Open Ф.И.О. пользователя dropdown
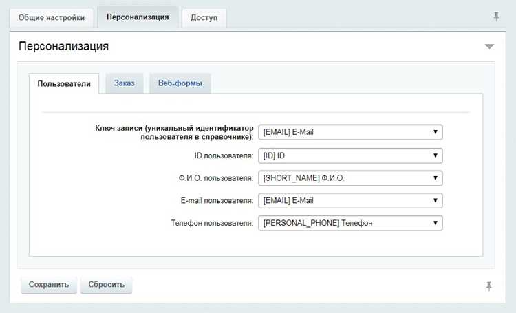The image size is (516, 313). 350,178
